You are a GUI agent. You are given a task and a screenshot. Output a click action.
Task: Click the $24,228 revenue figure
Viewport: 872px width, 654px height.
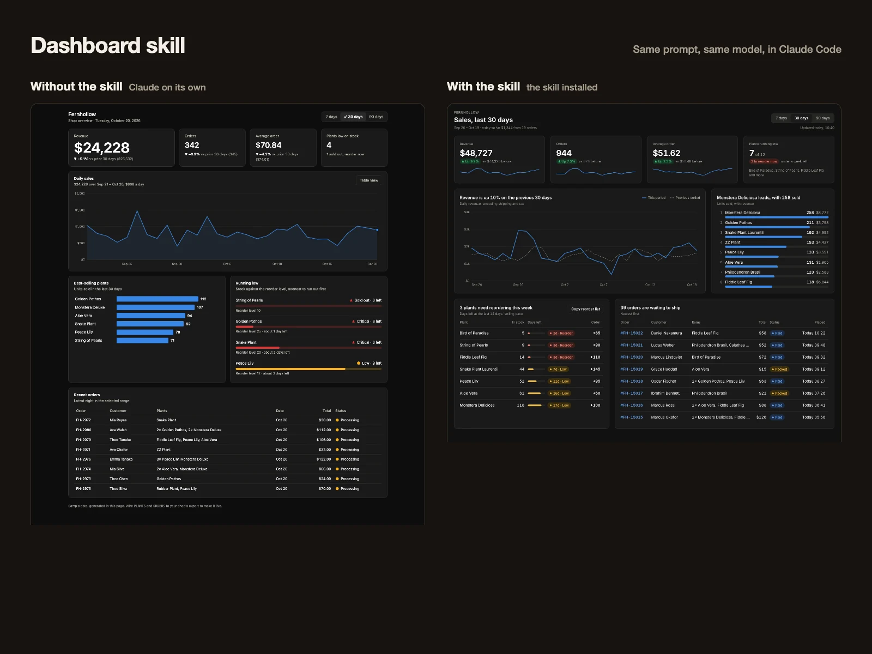click(102, 148)
